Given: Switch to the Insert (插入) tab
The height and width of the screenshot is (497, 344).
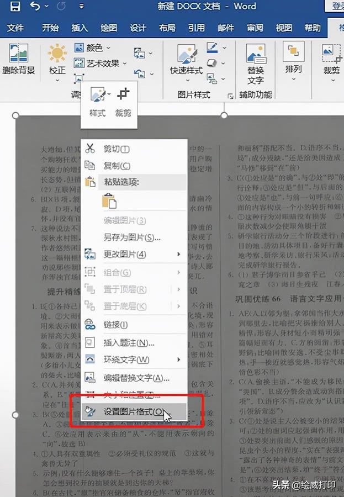Looking at the screenshot, I should coord(80,28).
